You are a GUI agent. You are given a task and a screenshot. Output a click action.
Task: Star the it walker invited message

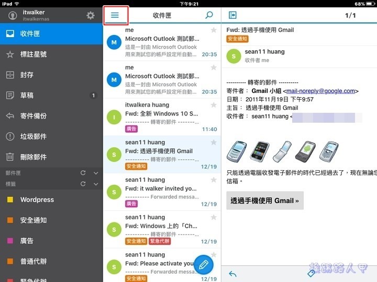pyautogui.click(x=214, y=180)
